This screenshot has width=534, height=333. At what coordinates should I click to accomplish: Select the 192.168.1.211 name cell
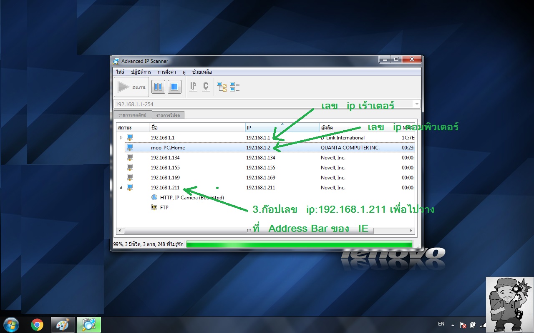click(x=165, y=188)
